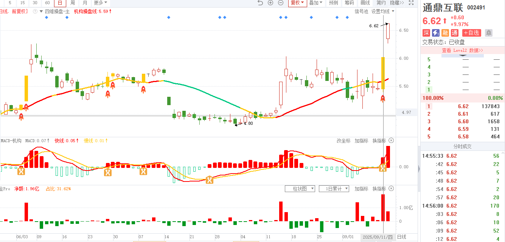Click the help question mark icon
This screenshot has height=242, width=505.
(x=35, y=11)
